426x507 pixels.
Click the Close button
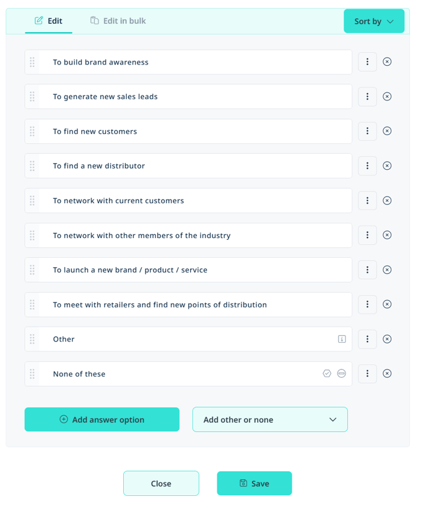pyautogui.click(x=161, y=483)
